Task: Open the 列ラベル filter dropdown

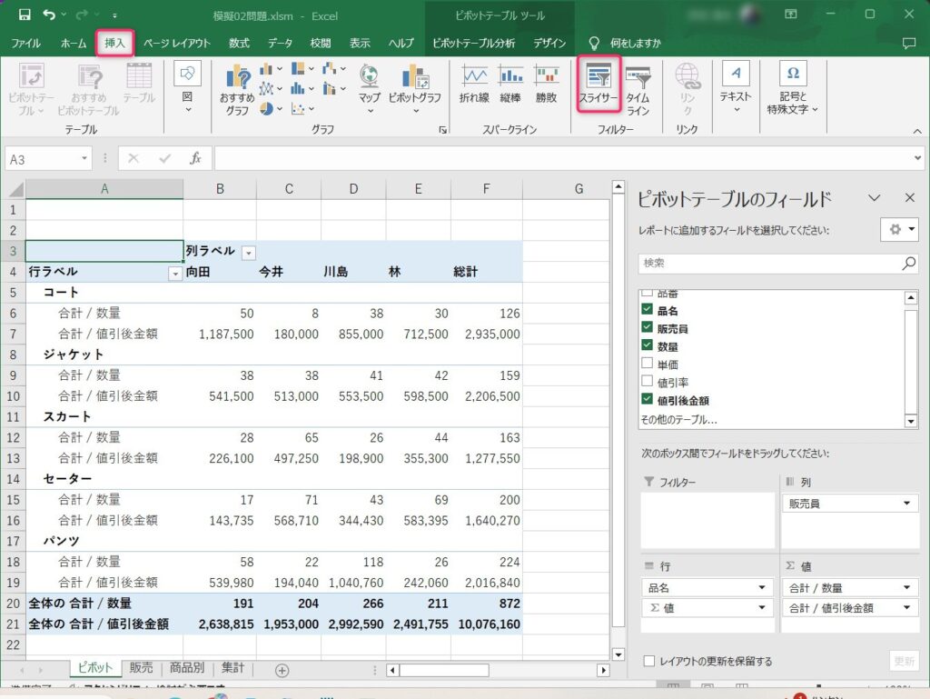Action: (249, 252)
